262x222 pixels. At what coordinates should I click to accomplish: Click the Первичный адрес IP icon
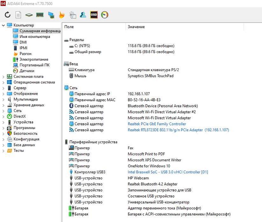point(71,94)
